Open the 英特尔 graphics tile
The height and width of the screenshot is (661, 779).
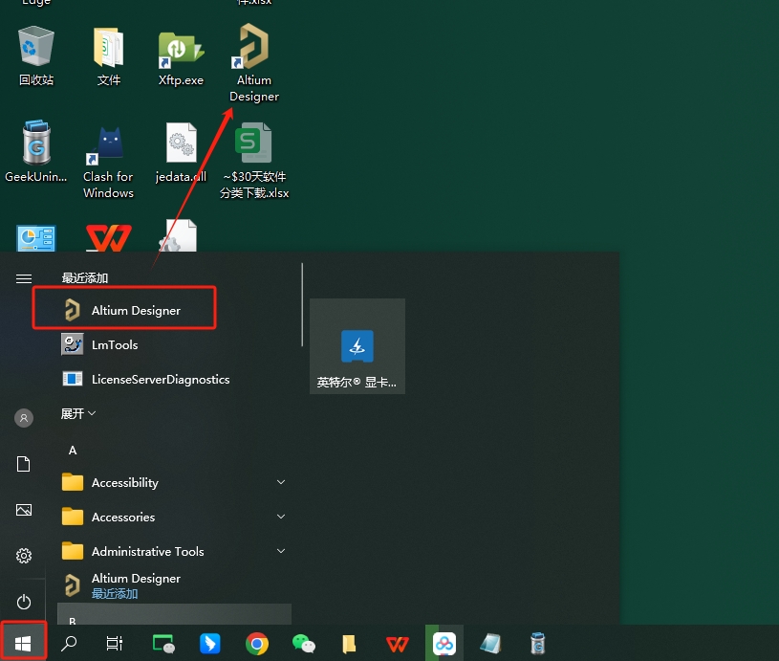[357, 346]
